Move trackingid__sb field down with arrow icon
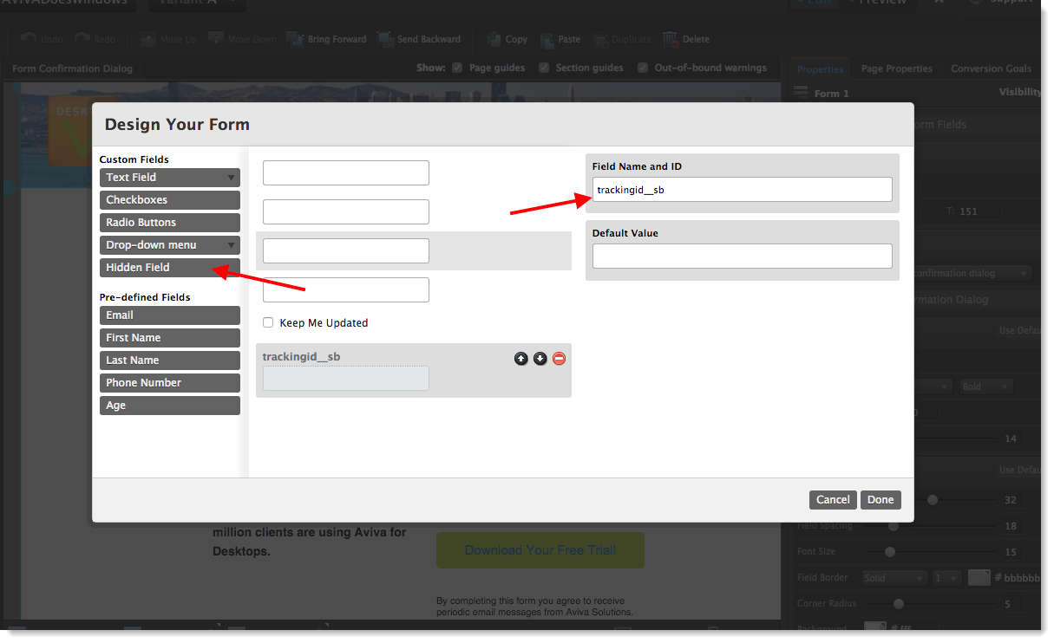1054x643 pixels. (x=540, y=359)
